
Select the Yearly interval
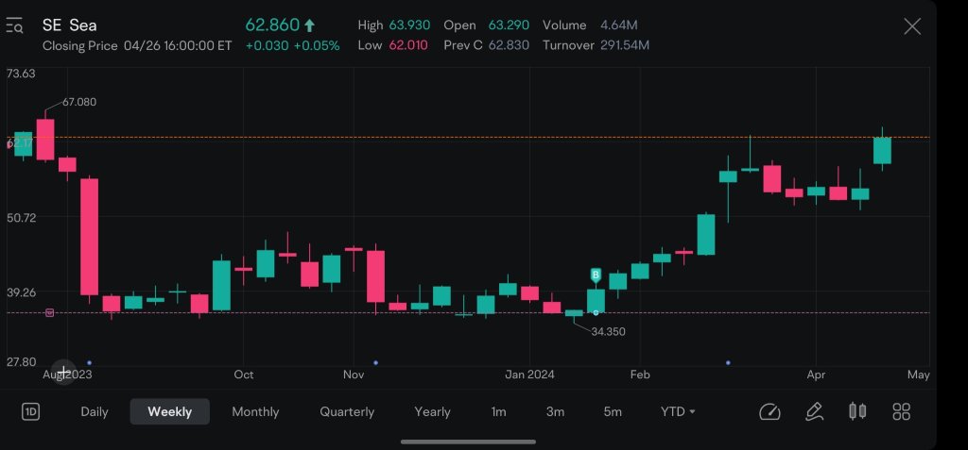point(432,412)
